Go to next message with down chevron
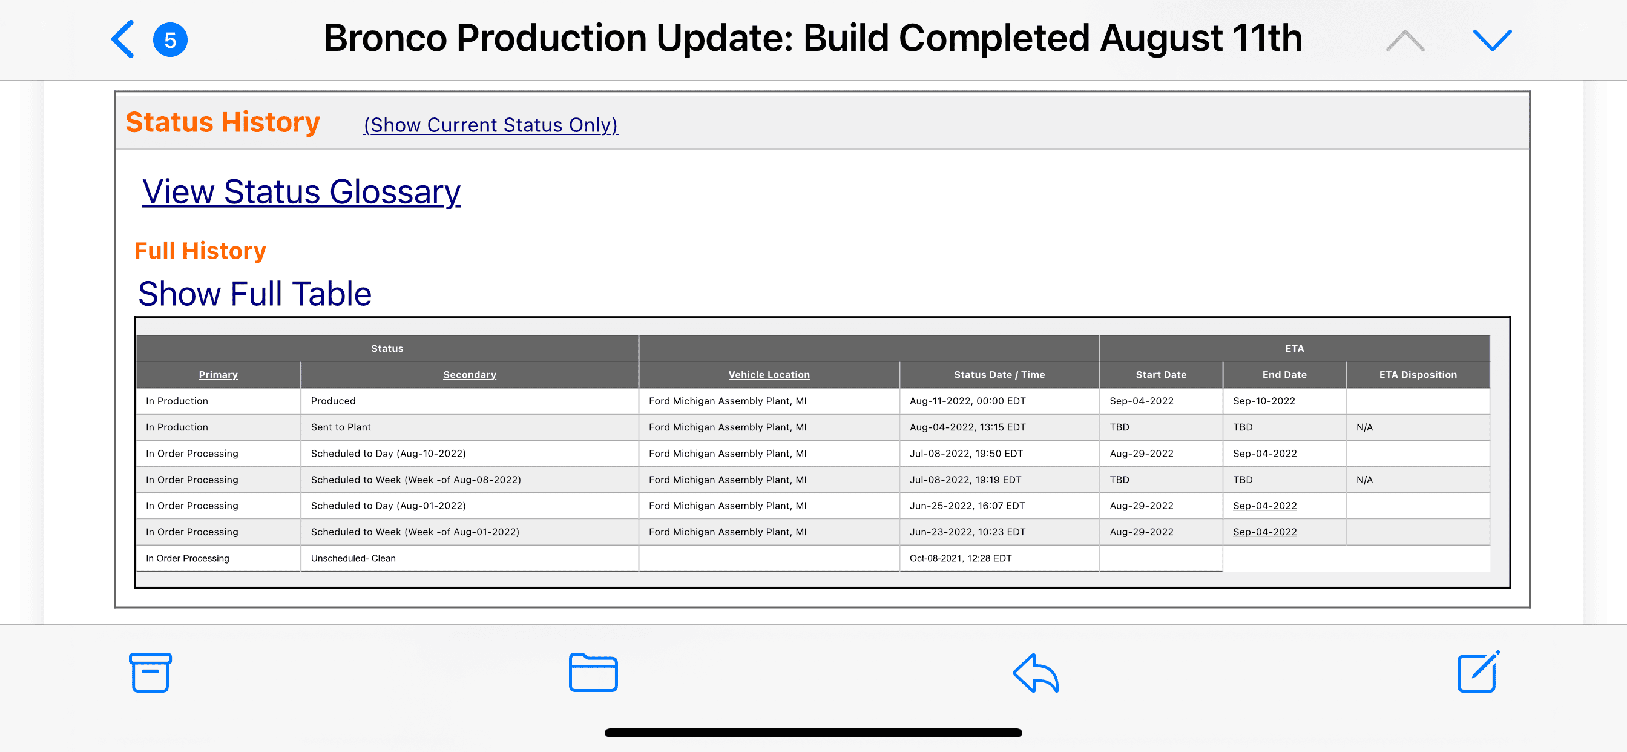1627x752 pixels. (x=1492, y=41)
